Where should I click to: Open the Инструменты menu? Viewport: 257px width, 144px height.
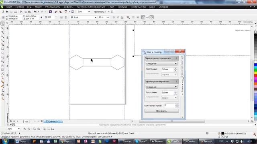pos(138,7)
